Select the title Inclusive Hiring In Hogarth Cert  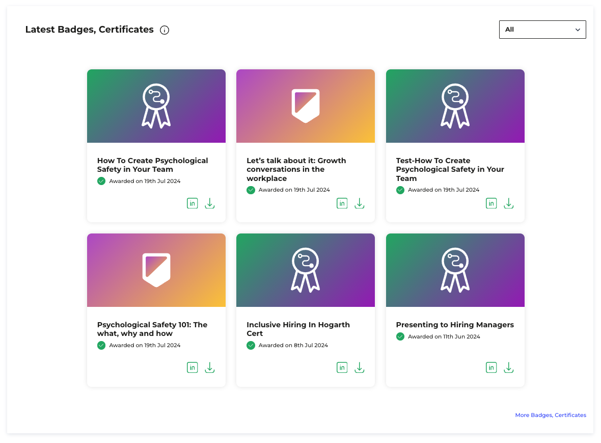tap(298, 329)
